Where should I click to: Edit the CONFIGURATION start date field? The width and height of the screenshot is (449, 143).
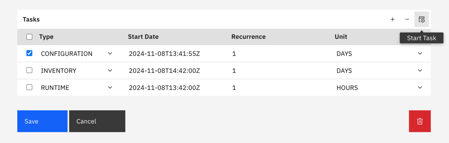pos(164,54)
